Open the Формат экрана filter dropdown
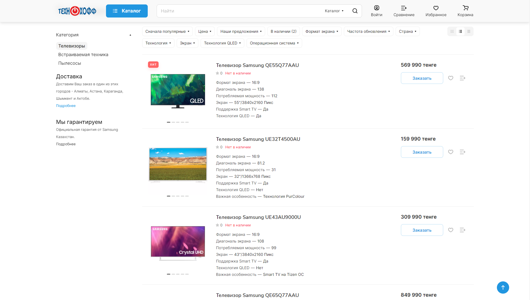Viewport: 530px width, 300px height. pos(322,31)
